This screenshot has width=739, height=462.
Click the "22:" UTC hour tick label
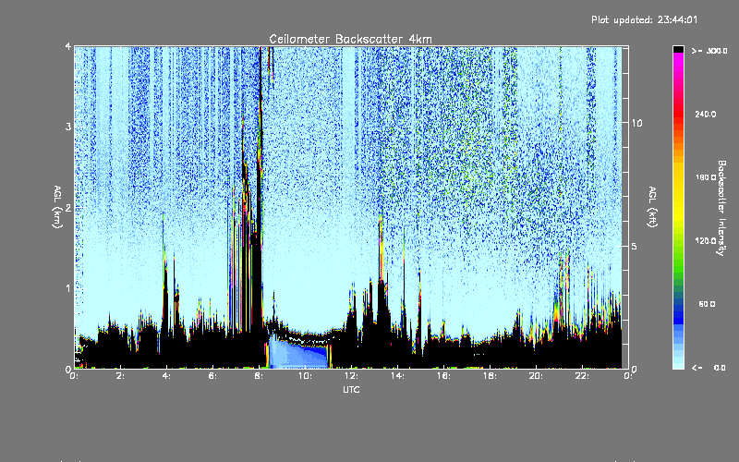(583, 376)
